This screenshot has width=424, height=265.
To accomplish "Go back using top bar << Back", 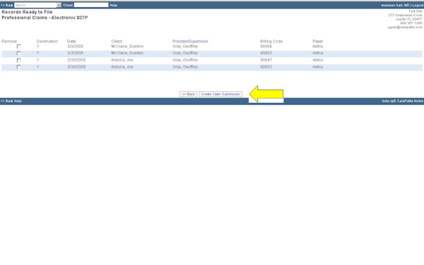I will pyautogui.click(x=7, y=5).
